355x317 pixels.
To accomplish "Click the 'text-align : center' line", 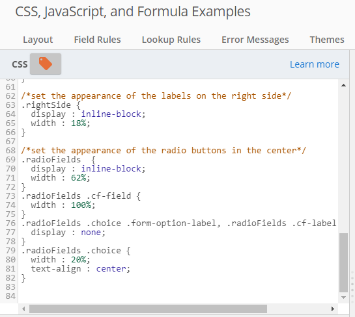I will pos(81,269).
